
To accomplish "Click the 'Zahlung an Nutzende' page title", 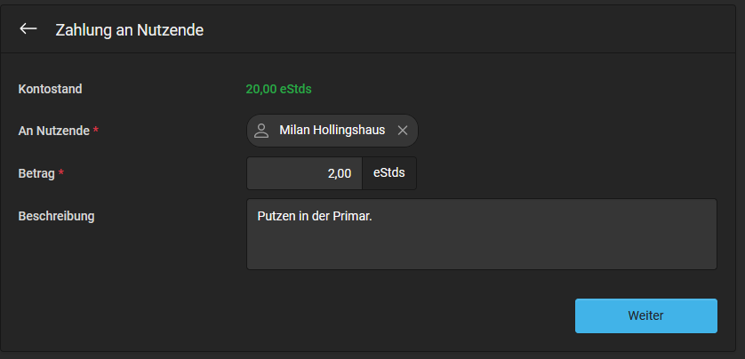I will click(x=129, y=30).
